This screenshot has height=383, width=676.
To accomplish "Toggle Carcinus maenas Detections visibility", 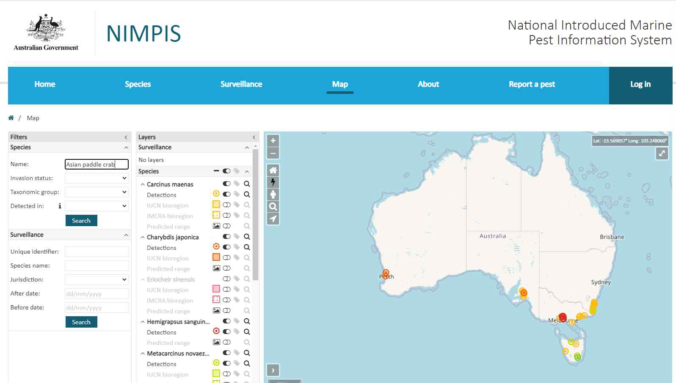I will coord(226,194).
